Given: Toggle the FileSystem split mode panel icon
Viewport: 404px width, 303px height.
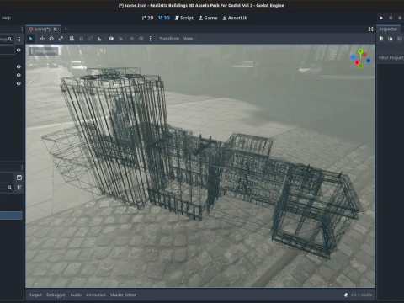Looking at the screenshot, I should pos(19,178).
